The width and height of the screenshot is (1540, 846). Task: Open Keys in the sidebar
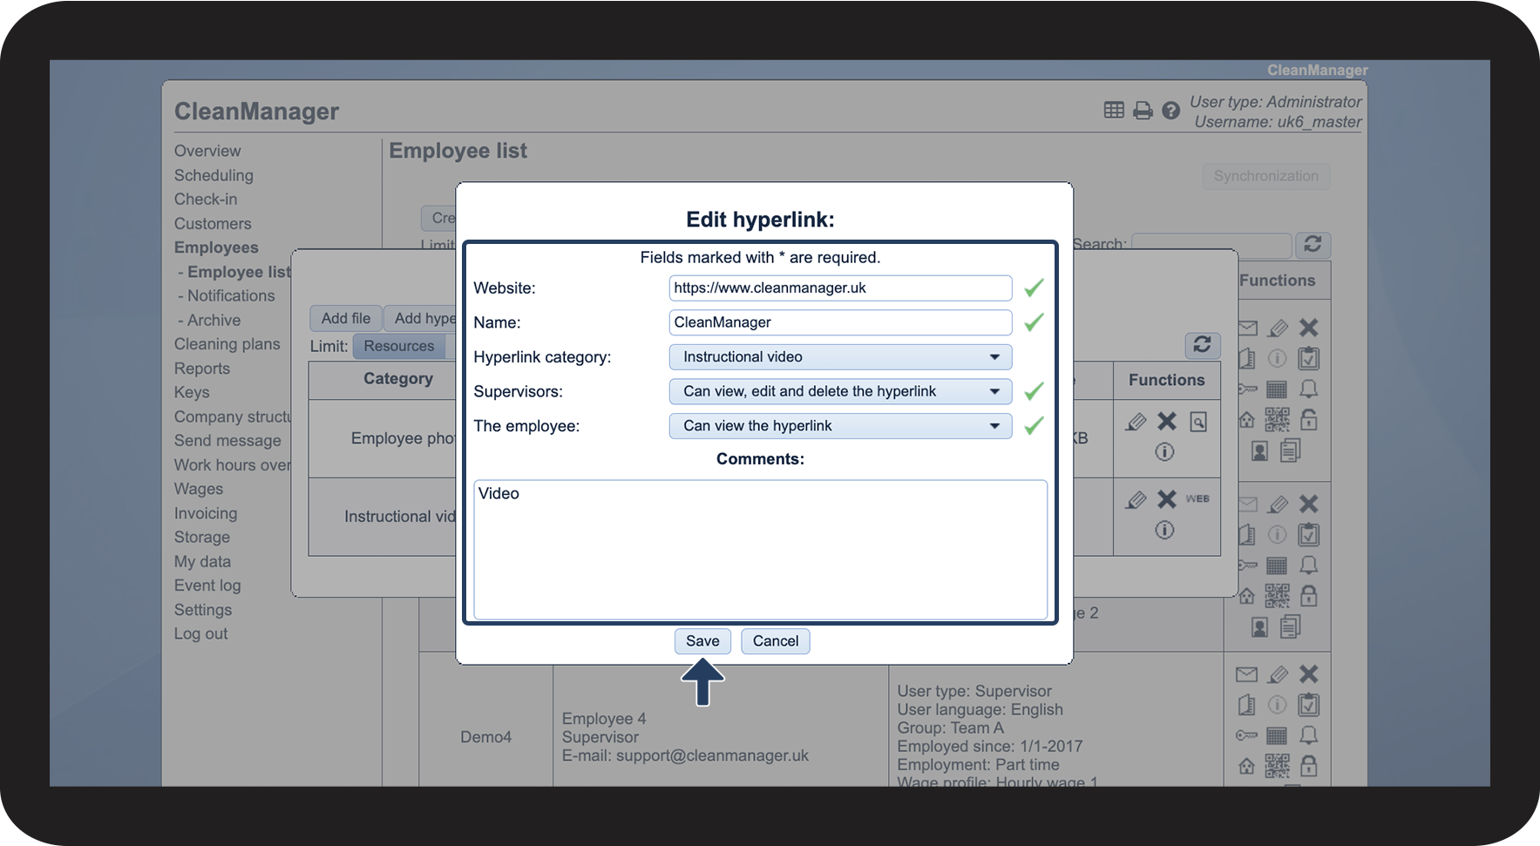[x=192, y=393]
